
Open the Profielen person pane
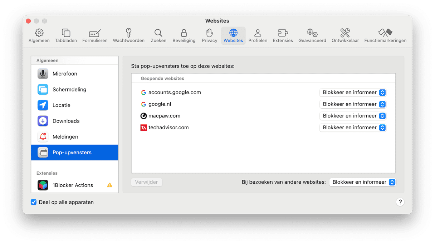pos(258,36)
